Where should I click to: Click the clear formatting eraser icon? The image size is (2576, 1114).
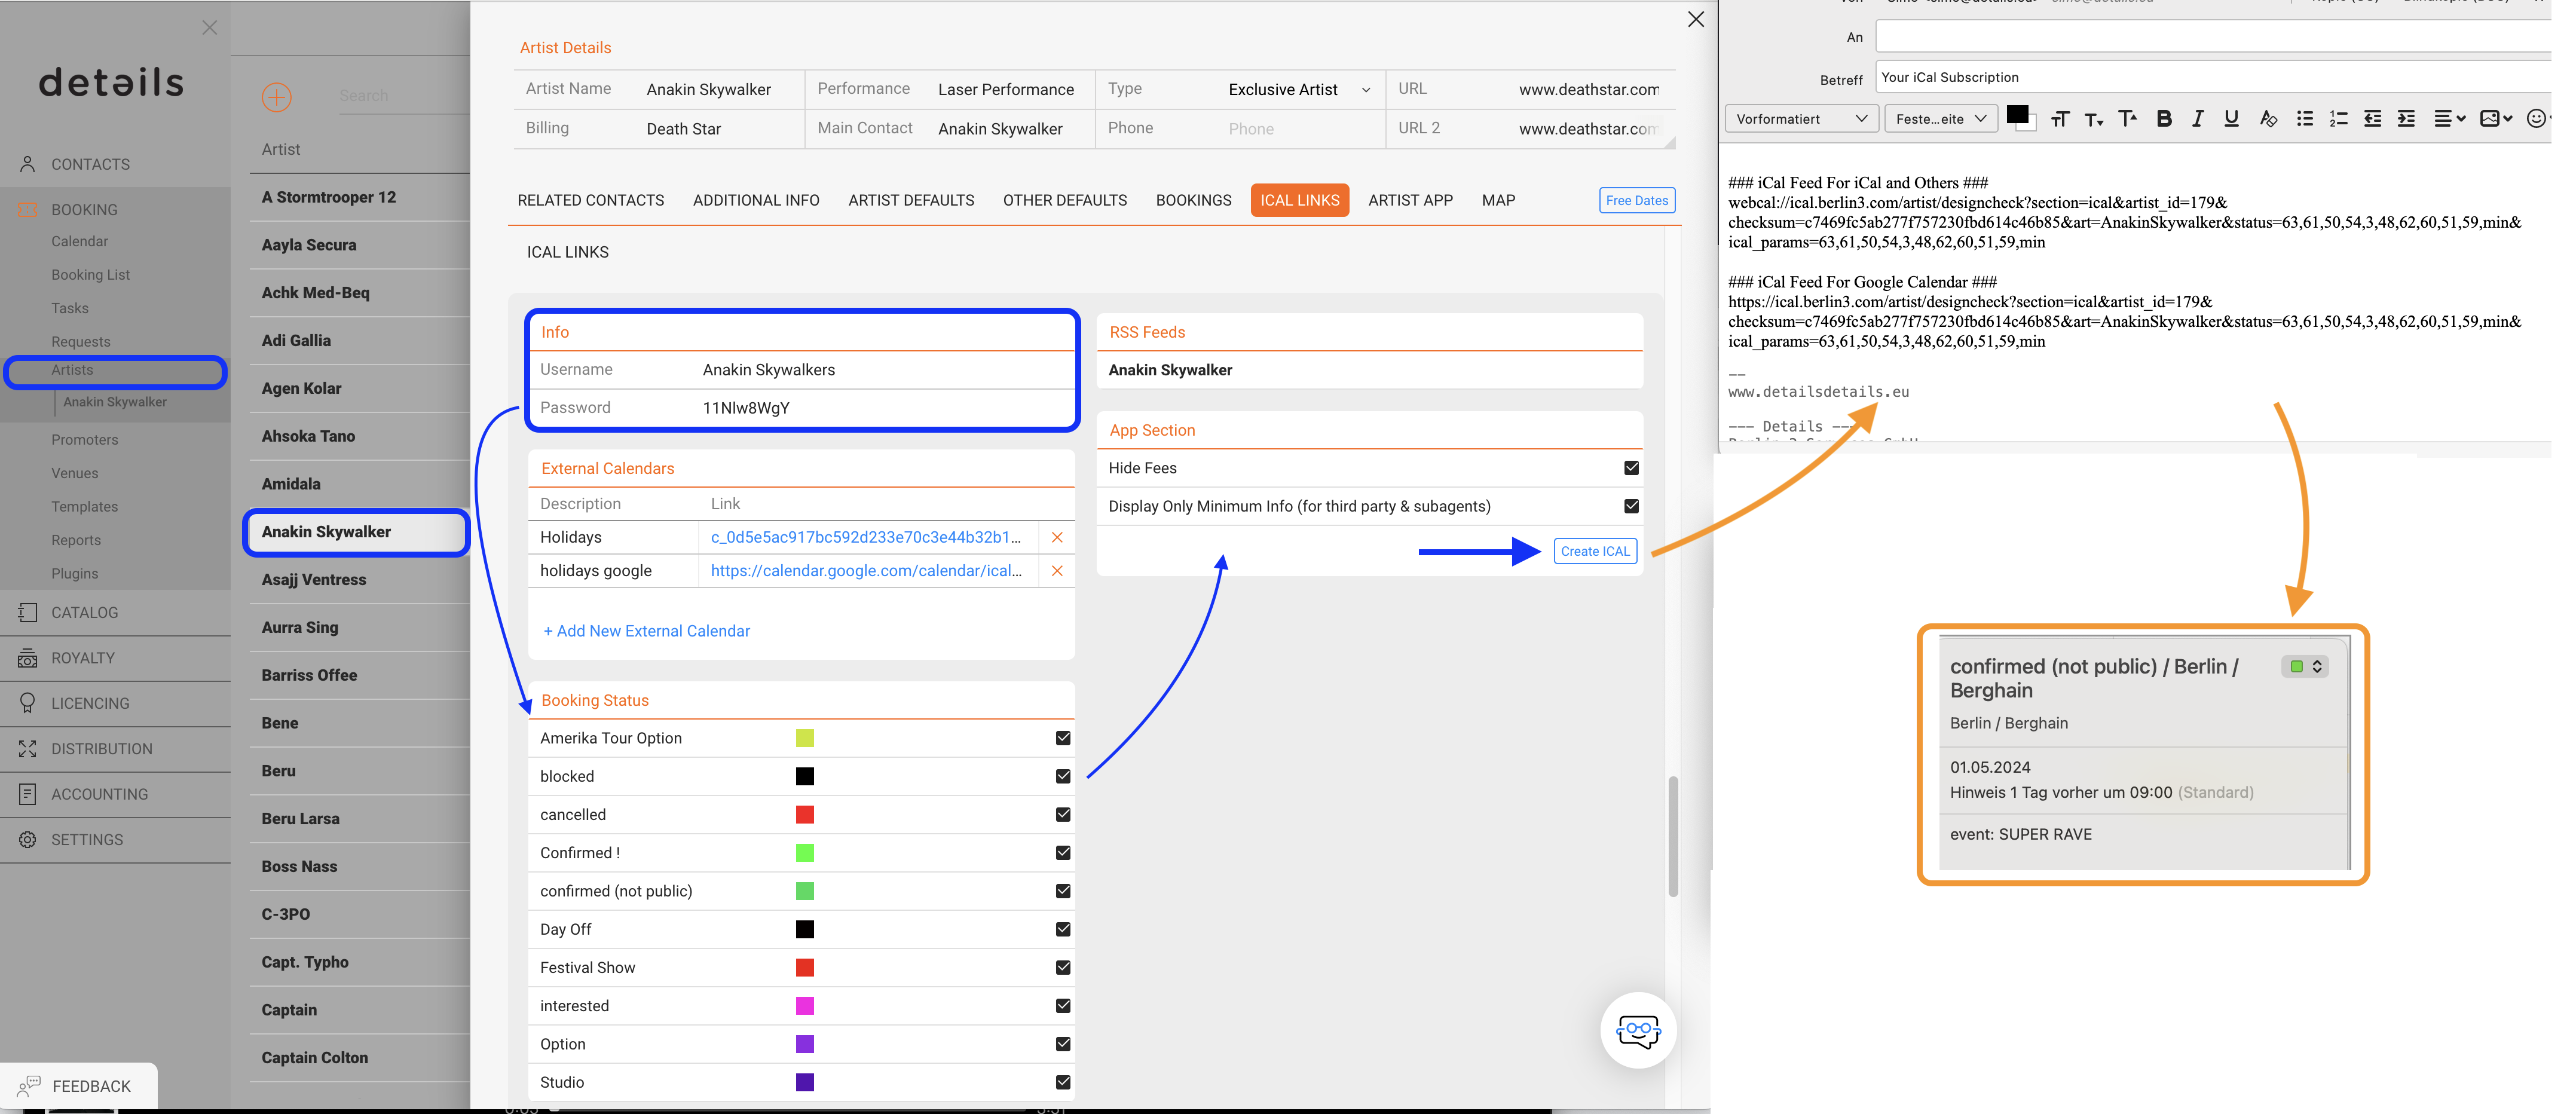click(2267, 119)
